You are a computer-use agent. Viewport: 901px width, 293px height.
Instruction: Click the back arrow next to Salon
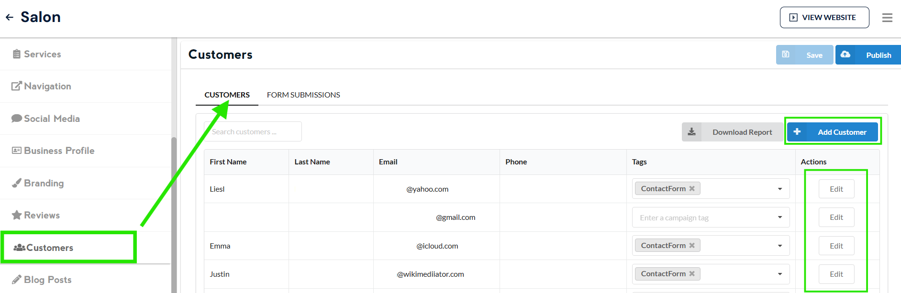[x=10, y=18]
